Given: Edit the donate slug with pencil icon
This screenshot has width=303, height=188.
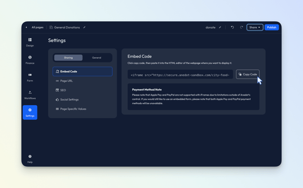Looking at the screenshot, I should tap(220, 27).
